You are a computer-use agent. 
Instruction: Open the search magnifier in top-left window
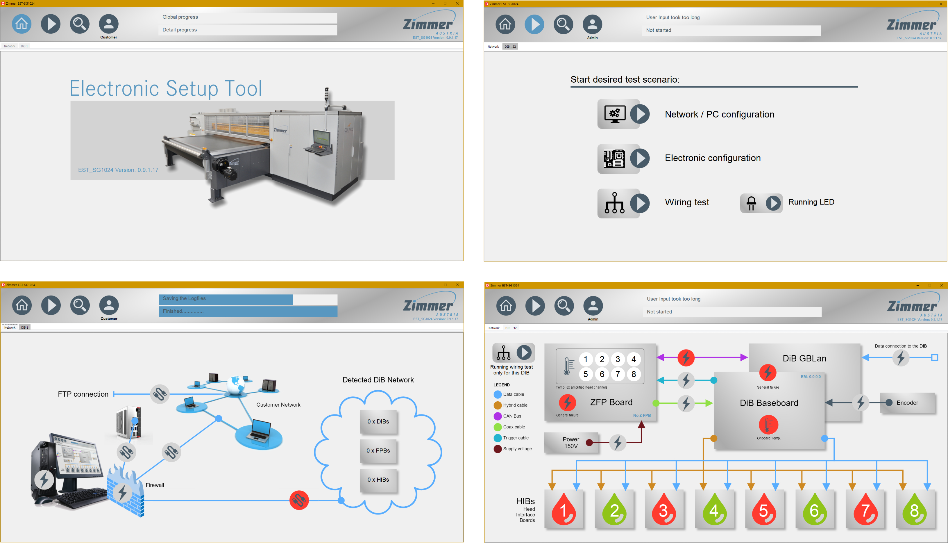(80, 24)
